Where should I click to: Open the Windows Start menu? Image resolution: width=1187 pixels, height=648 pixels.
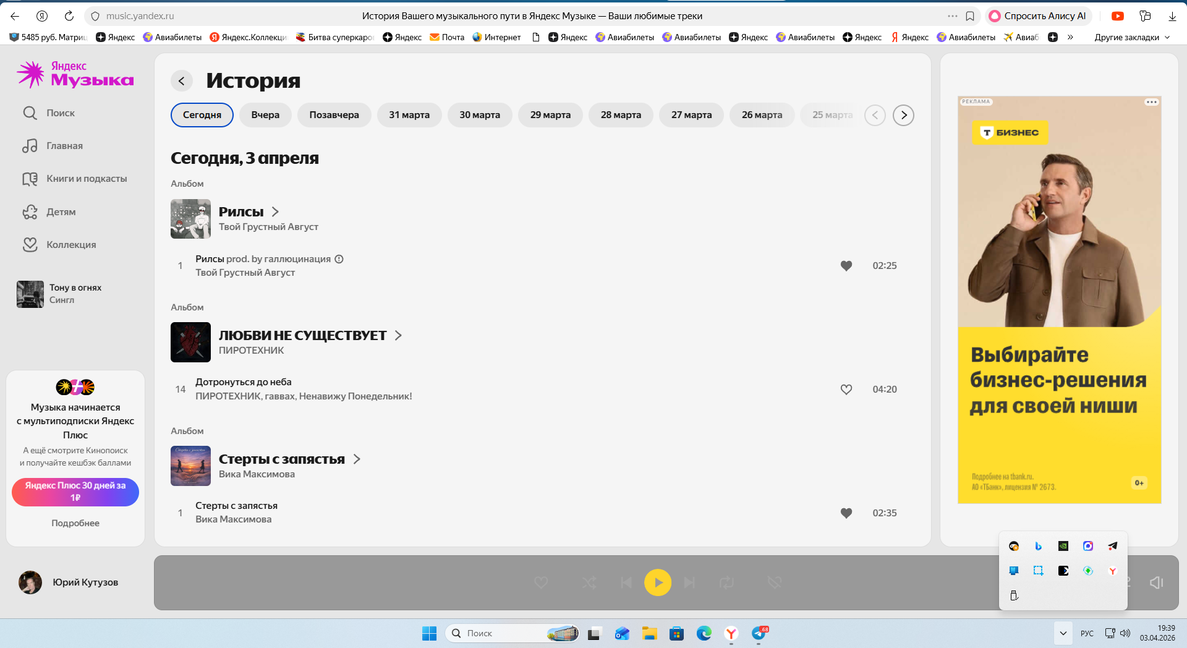coord(429,633)
